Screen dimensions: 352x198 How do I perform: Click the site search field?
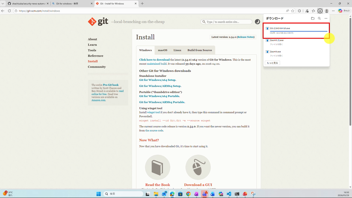[x=226, y=22]
